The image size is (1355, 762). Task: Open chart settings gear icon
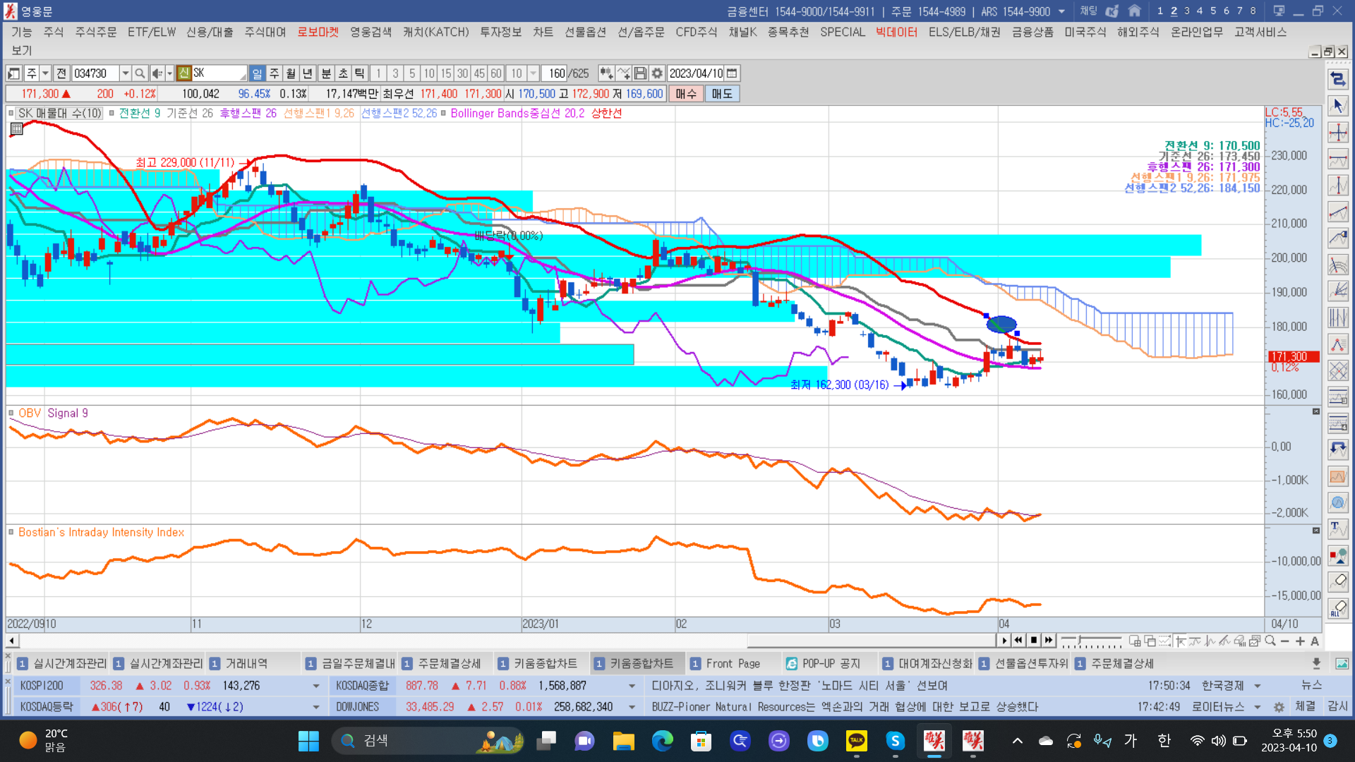657,73
